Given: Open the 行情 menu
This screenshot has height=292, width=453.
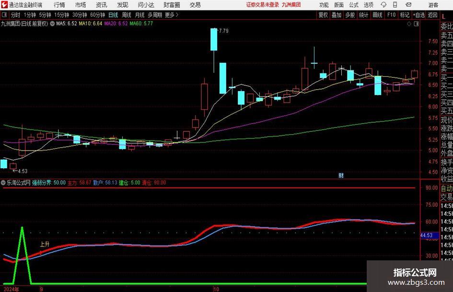Looking at the screenshot, I should point(59,5).
